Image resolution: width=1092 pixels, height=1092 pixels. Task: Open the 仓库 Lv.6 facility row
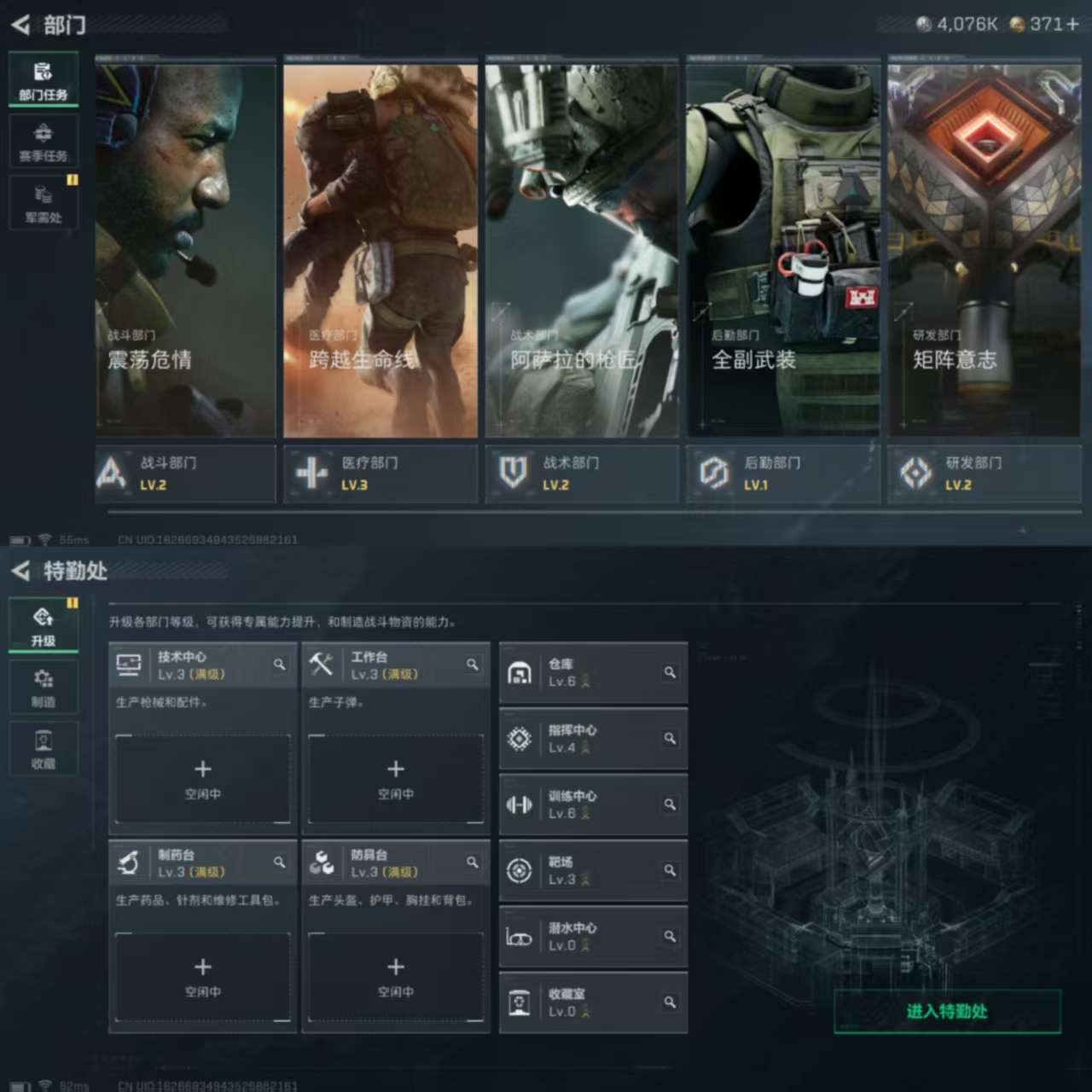point(594,673)
